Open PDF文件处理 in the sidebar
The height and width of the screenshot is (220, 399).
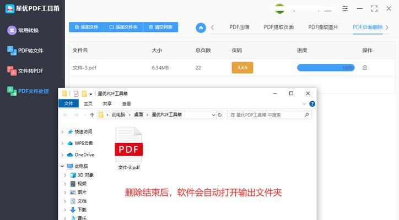28,91
